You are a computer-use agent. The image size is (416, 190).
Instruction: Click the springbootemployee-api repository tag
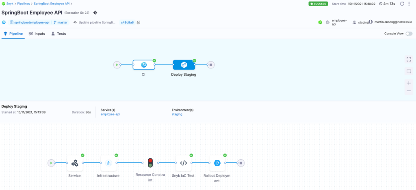29,23
